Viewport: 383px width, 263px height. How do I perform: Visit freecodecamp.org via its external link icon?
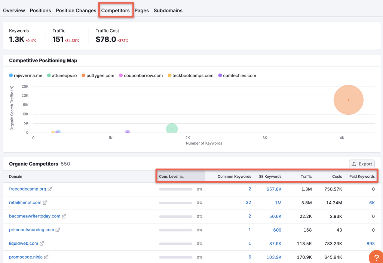tap(50, 189)
